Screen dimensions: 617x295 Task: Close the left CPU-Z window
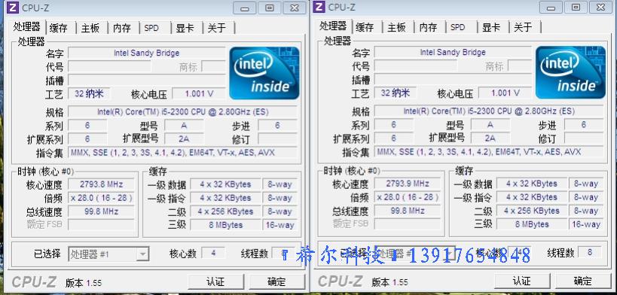[x=294, y=8]
